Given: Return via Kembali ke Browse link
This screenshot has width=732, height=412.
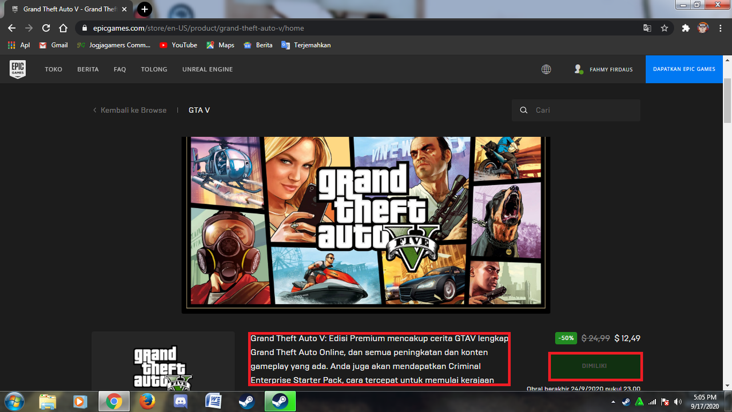Looking at the screenshot, I should click(130, 110).
